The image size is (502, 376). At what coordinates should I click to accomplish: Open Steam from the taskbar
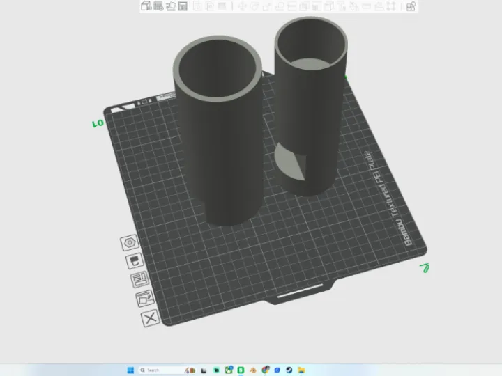[289, 370]
